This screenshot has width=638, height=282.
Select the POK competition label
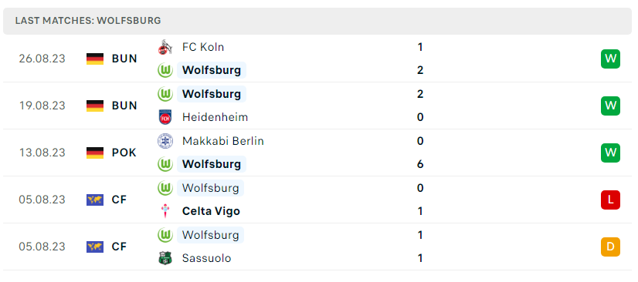(124, 153)
